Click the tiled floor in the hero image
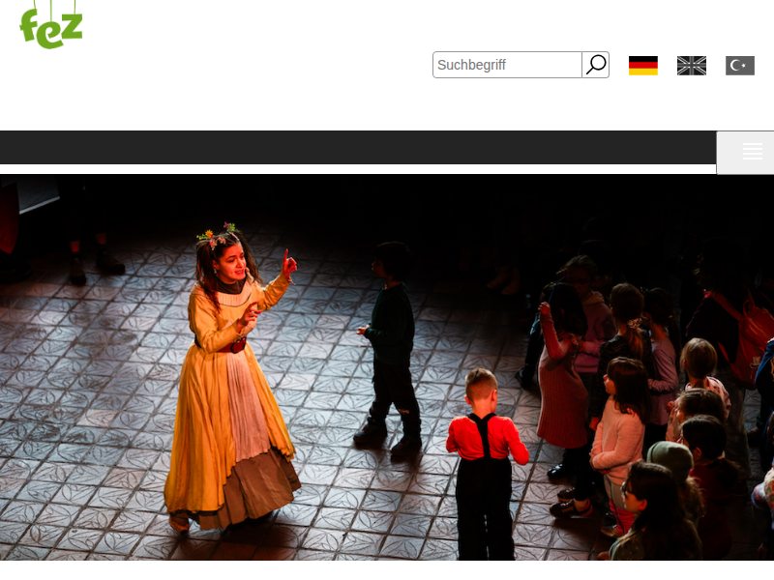The image size is (774, 580). pos(97,435)
